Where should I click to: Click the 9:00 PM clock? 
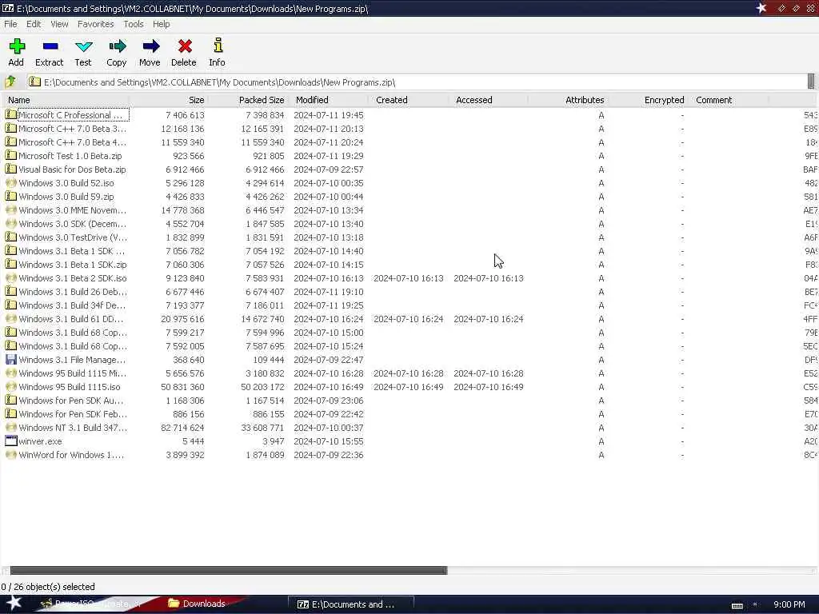tap(789, 604)
